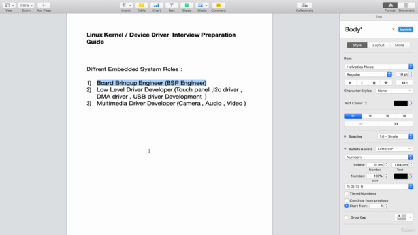Open the 1.0 - Single spacing dropdown

(x=395, y=136)
